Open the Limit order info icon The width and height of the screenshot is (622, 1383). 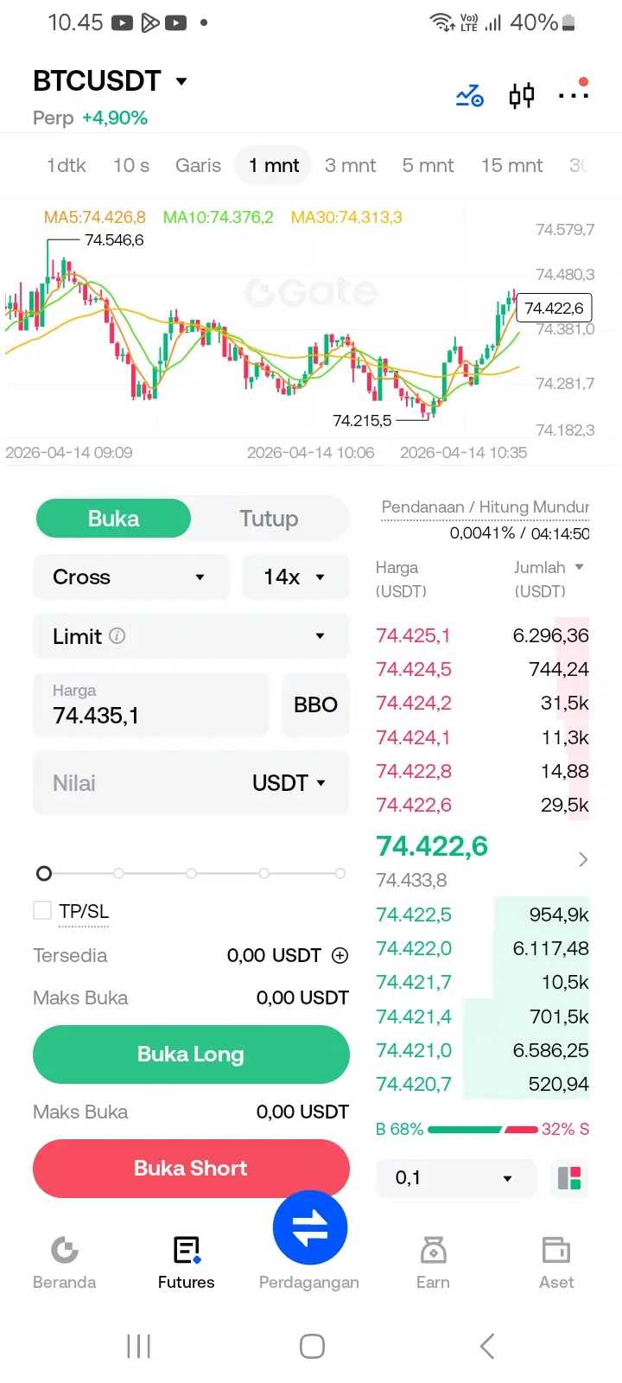[117, 635]
